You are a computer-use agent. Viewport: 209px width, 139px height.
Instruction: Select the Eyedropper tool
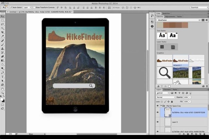coord(2,36)
